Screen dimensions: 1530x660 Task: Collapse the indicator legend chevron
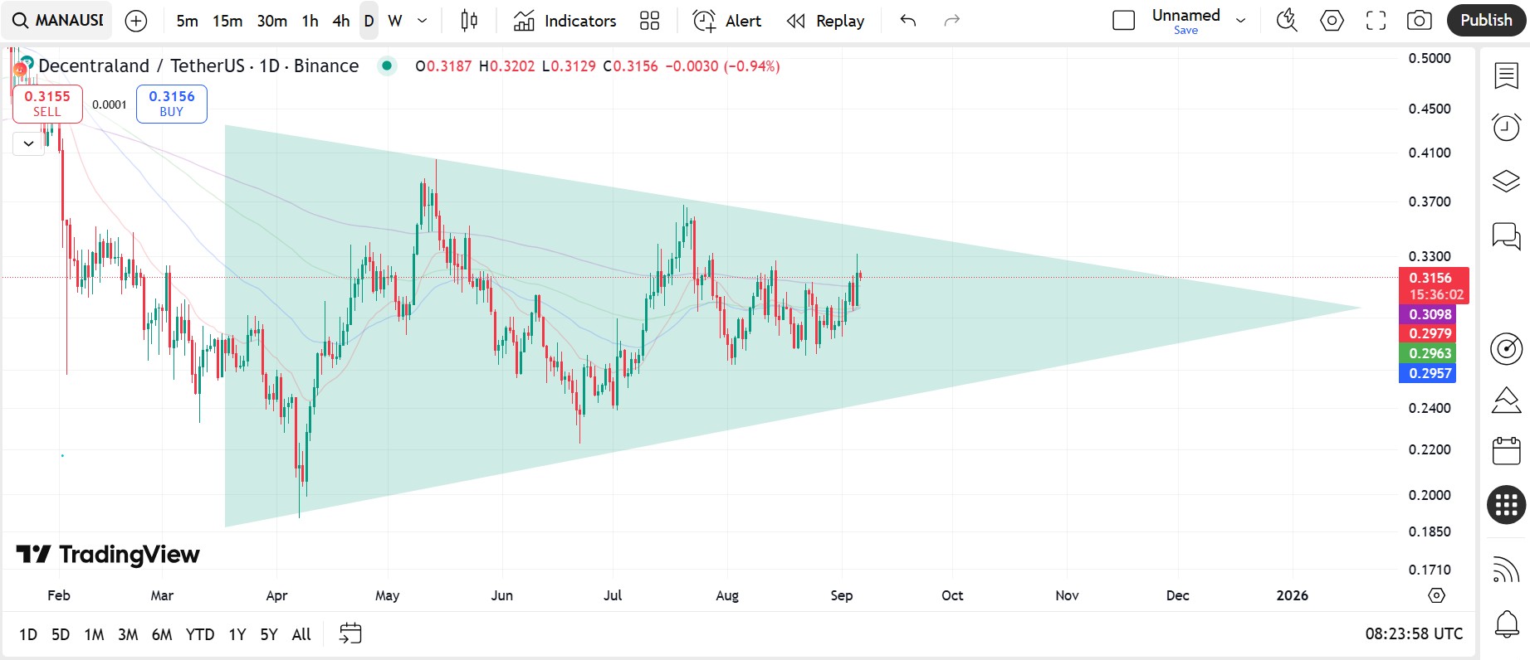28,143
